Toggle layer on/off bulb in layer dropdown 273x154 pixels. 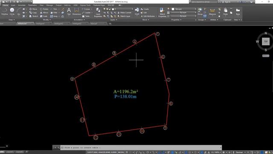pyautogui.click(x=104, y=9)
